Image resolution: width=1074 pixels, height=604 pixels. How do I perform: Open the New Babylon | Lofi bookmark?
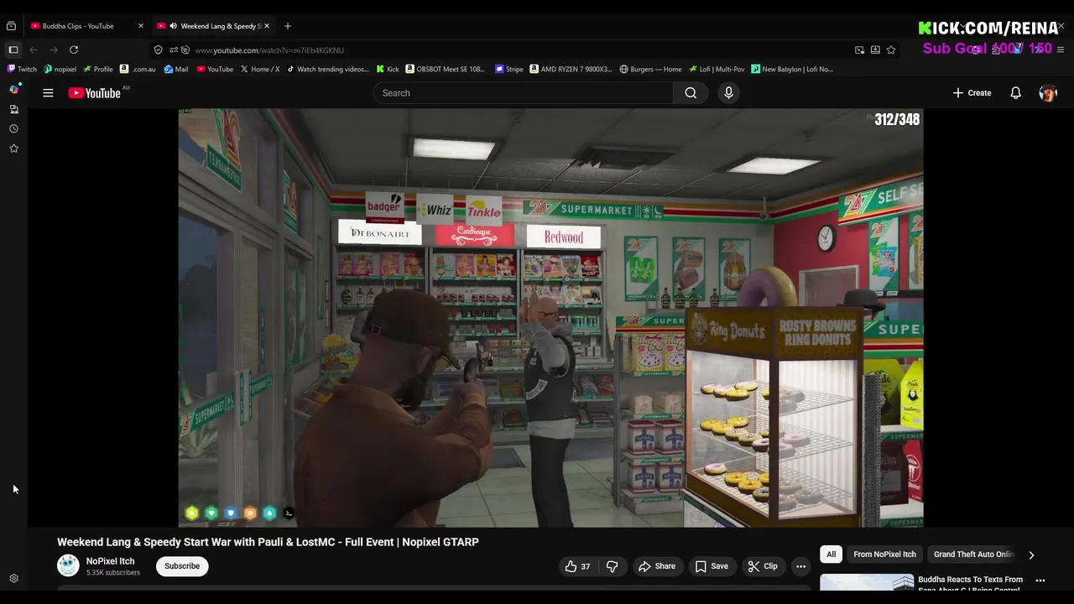(x=792, y=70)
